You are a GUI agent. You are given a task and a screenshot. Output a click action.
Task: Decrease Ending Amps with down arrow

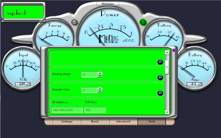pos(100,76)
